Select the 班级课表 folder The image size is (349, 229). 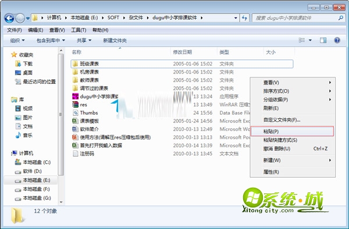click(182, 64)
